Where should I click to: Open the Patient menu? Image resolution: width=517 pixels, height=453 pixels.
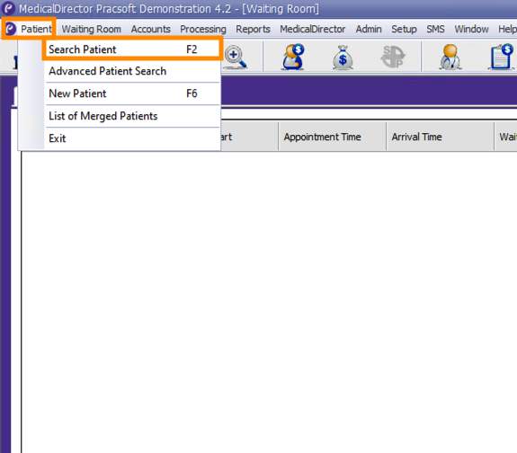(36, 29)
